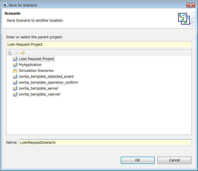
Task: Pick swrba_template_server from the list
Action: (39, 88)
